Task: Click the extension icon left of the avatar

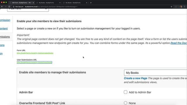Action: pyautogui.click(x=176, y=7)
